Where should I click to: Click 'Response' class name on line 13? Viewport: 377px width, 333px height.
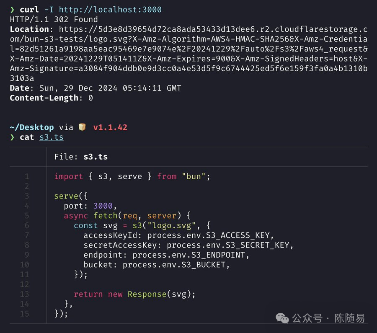click(147, 294)
